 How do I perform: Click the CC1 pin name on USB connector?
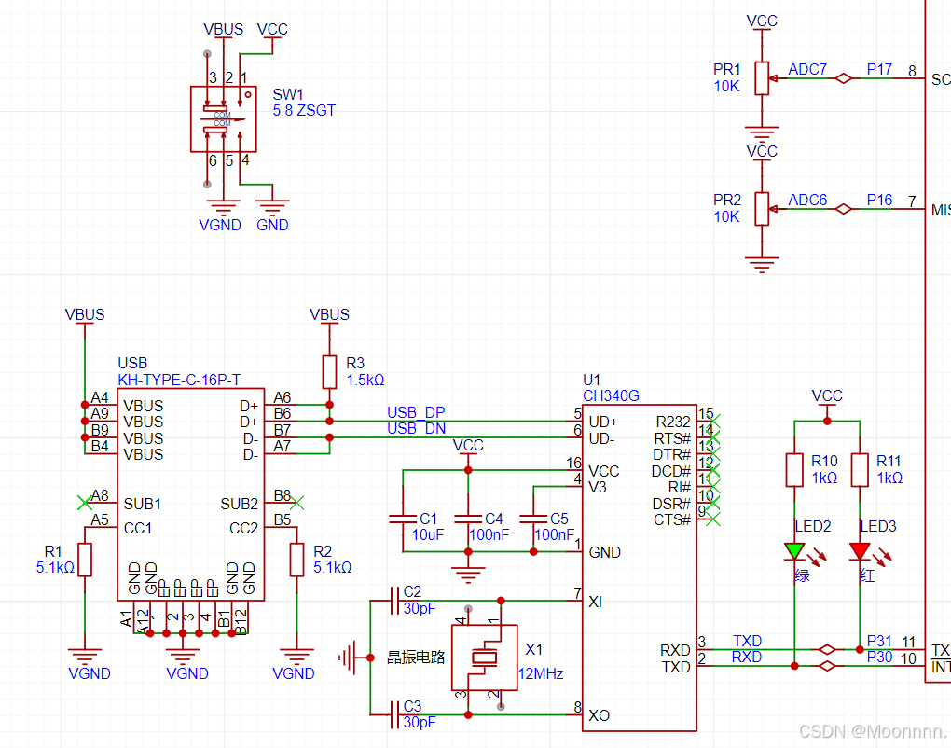tap(138, 529)
